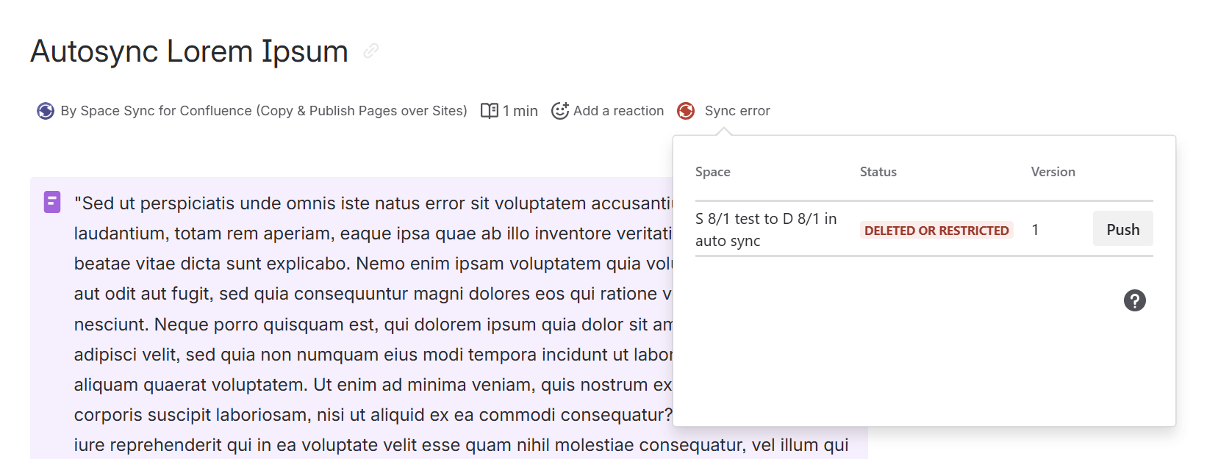Toggle the 'Sync error' popup label

[737, 111]
